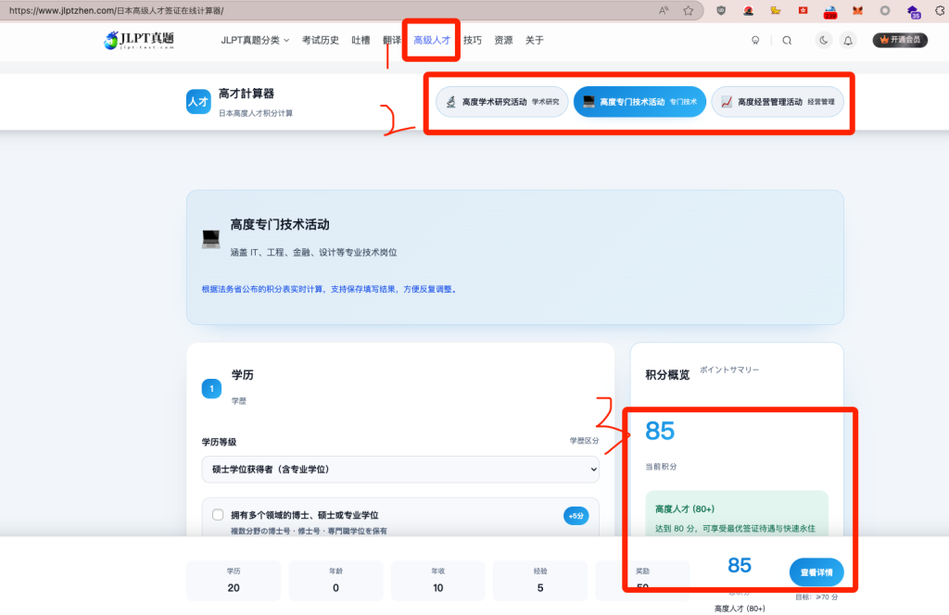Open notifications via the bell icon
Image resolution: width=949 pixels, height=615 pixels.
coord(847,41)
